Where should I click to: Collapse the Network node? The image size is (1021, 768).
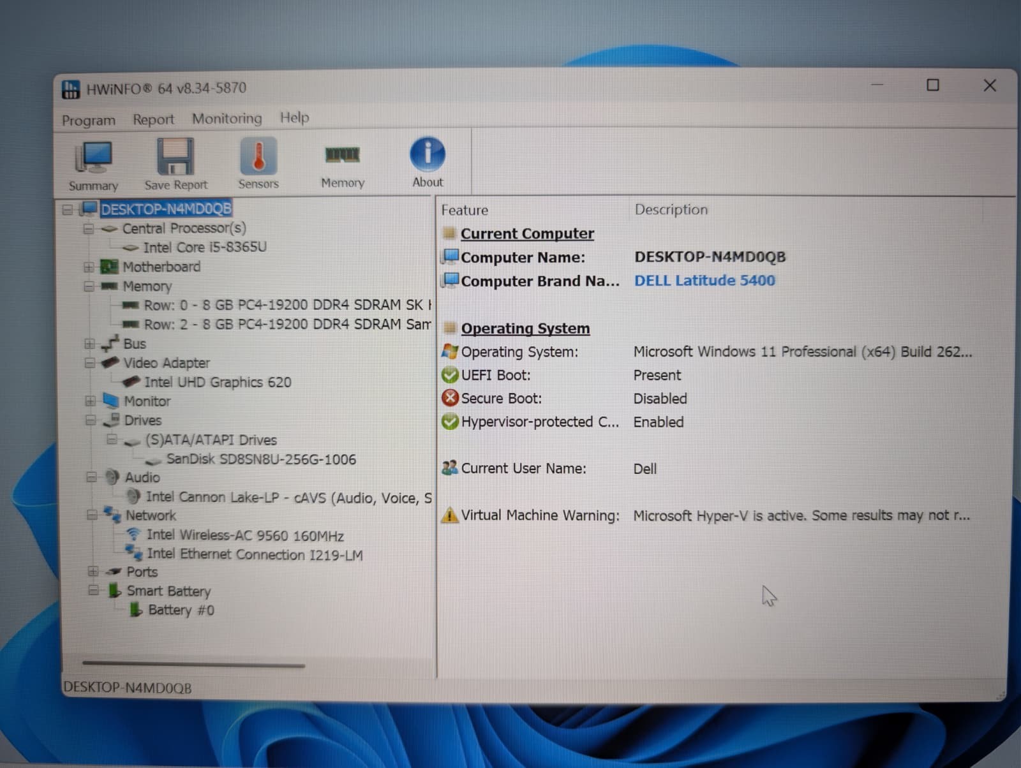point(92,515)
